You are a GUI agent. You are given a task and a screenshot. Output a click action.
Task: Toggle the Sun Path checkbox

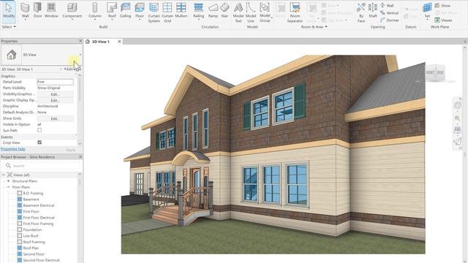pos(39,130)
